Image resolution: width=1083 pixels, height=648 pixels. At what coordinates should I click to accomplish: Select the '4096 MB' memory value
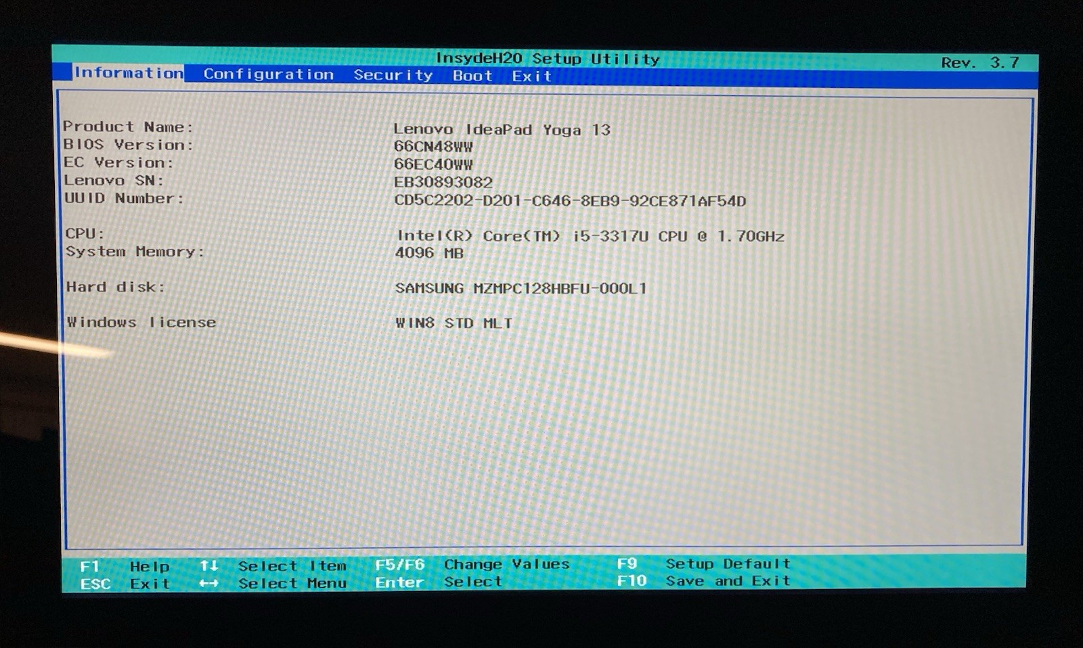(429, 253)
